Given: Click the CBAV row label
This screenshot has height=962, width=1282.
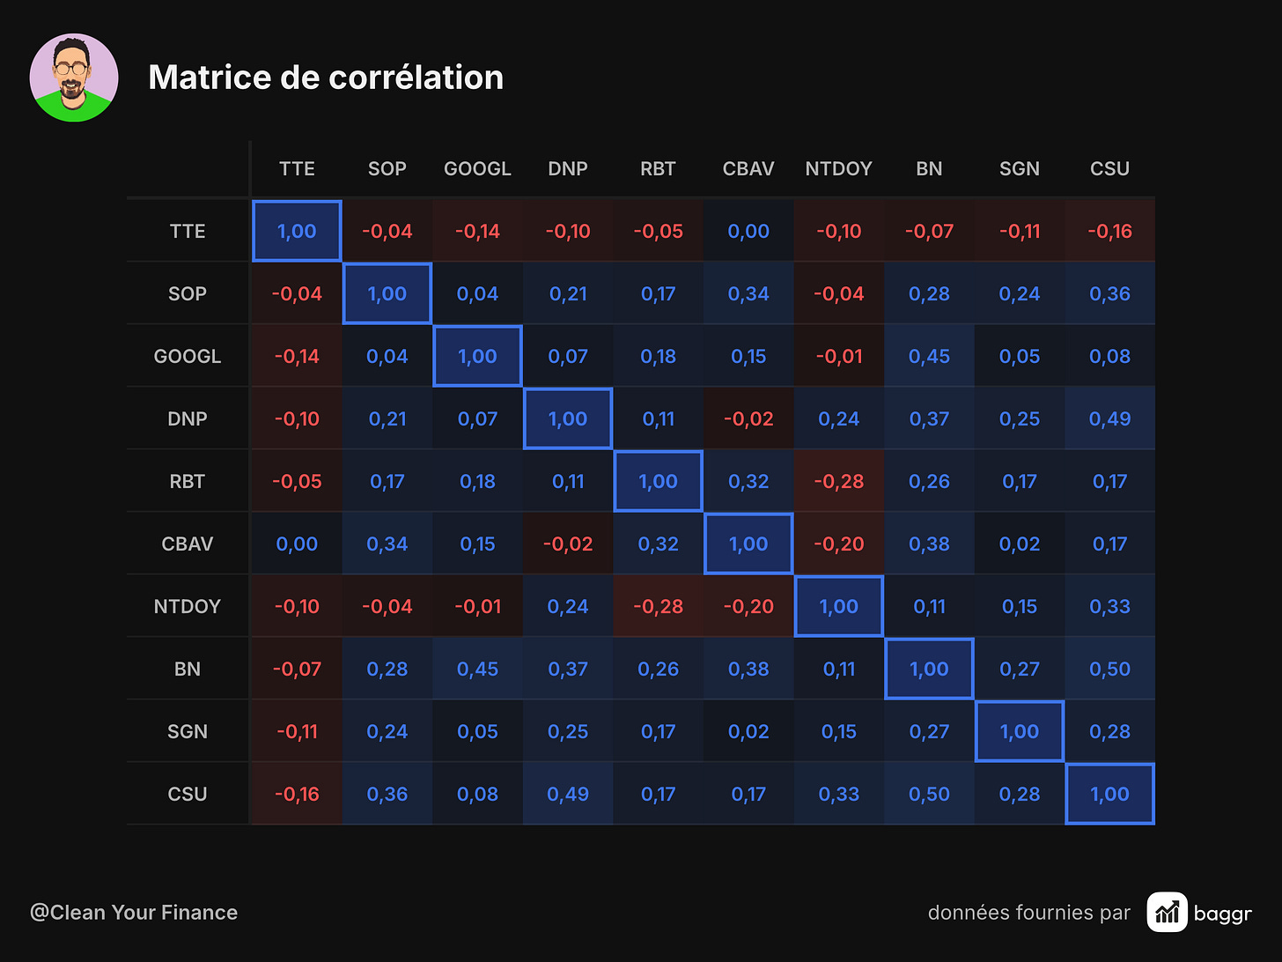Looking at the screenshot, I should click(188, 544).
